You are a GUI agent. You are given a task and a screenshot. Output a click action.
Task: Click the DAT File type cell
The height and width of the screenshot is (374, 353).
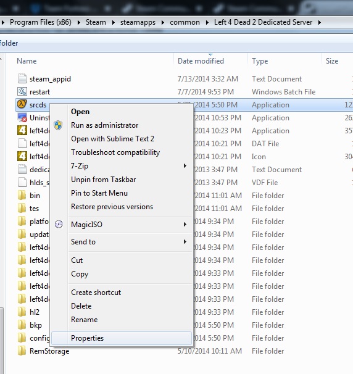coord(265,144)
